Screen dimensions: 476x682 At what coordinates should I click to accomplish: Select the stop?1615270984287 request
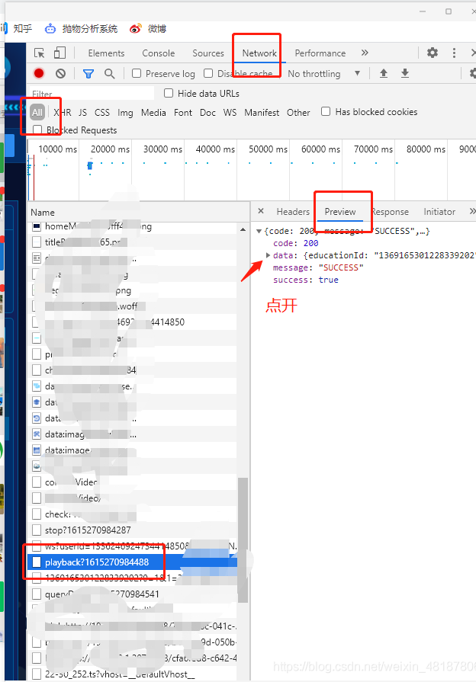(x=133, y=530)
